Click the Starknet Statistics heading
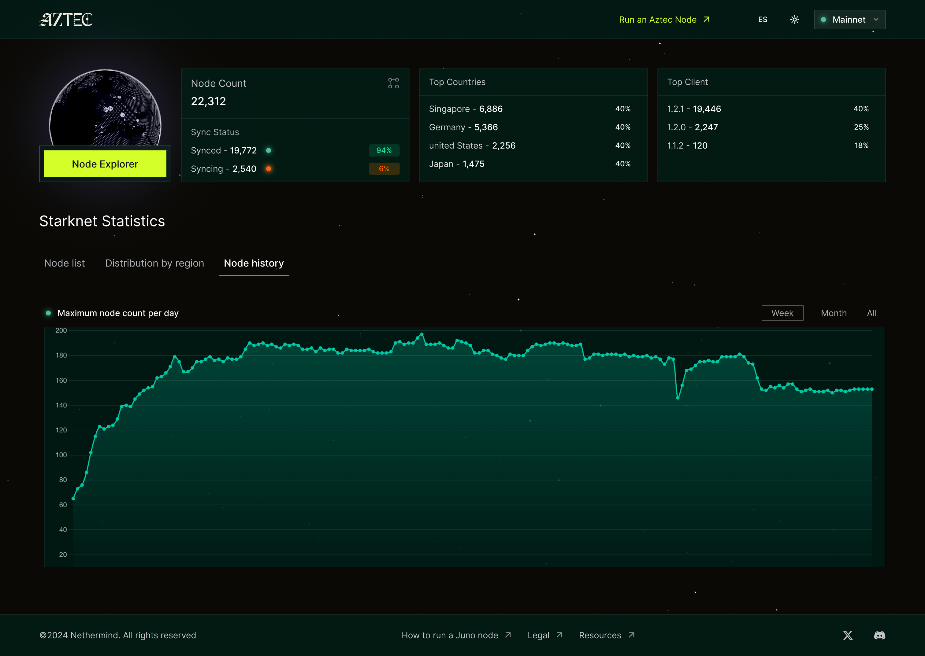The height and width of the screenshot is (656, 925). click(x=102, y=221)
